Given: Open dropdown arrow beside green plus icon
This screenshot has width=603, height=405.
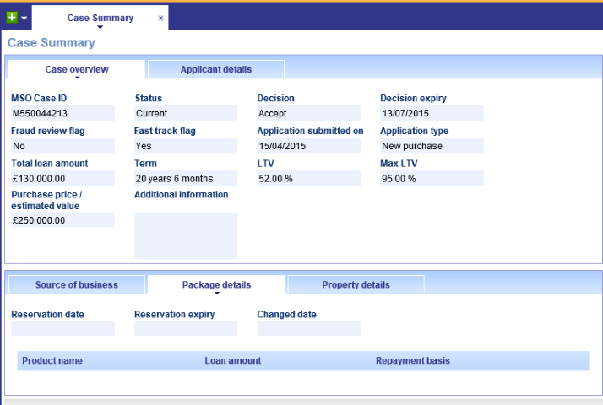Looking at the screenshot, I should (x=24, y=18).
